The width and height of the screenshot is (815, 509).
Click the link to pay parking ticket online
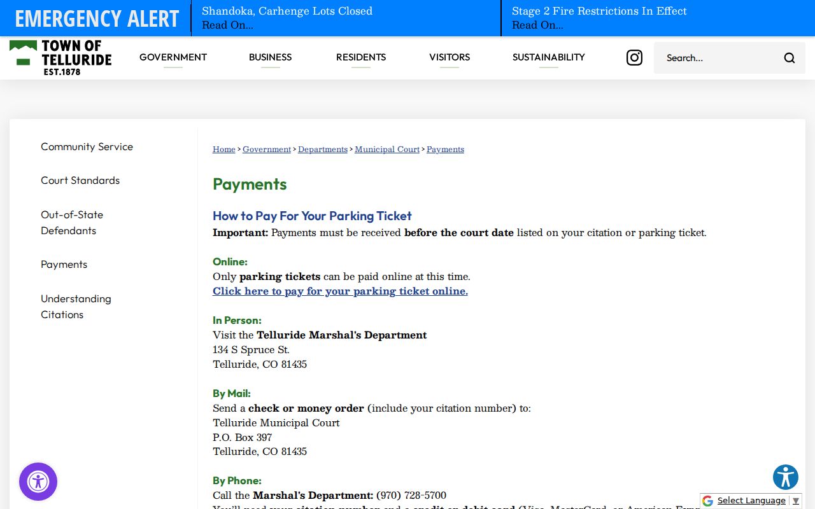tap(340, 291)
